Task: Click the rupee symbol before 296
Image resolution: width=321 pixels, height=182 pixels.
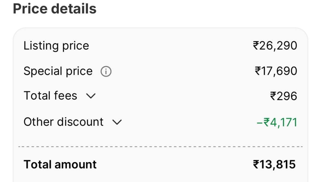Action: [x=273, y=96]
